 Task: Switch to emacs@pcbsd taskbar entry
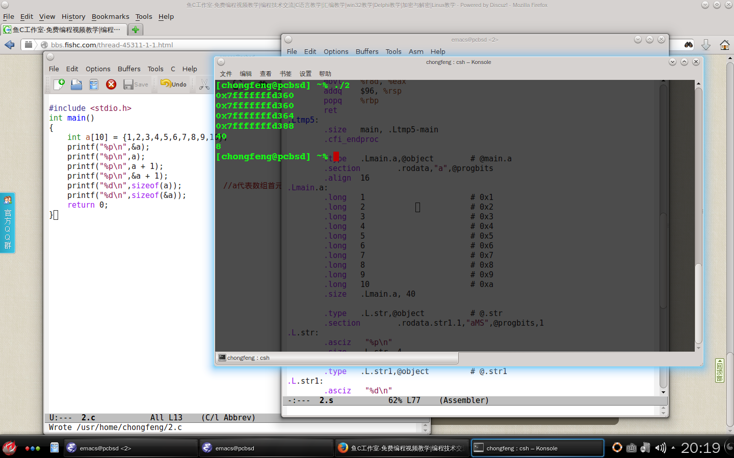click(267, 448)
